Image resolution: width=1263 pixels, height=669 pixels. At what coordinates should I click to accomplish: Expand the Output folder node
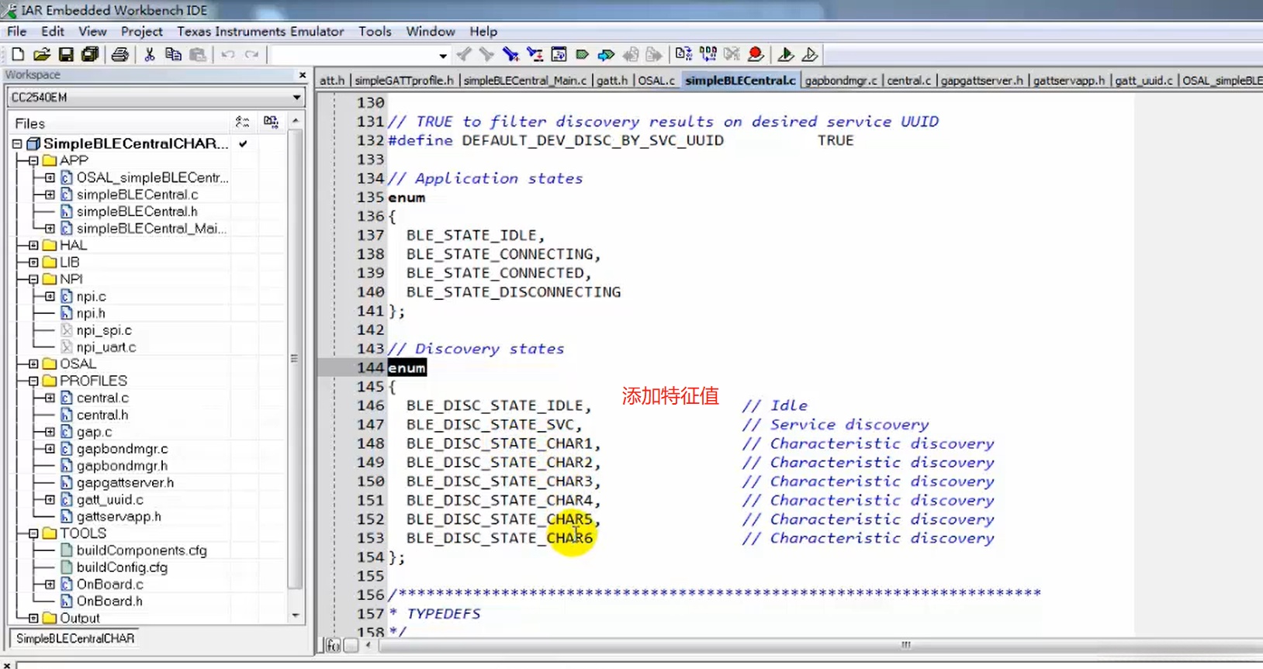click(33, 618)
